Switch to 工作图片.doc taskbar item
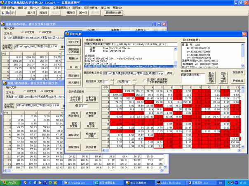 point(200,183)
